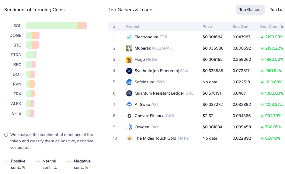Sort by Soc.Dom. column header
This screenshot has width=285, height=174.
click(242, 26)
